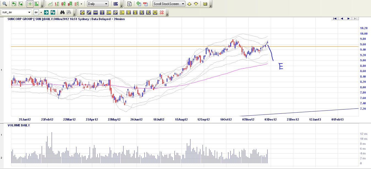The height and width of the screenshot is (169, 371).
Task: Expand chart style options arrow
Action: pyautogui.click(x=81, y=4)
